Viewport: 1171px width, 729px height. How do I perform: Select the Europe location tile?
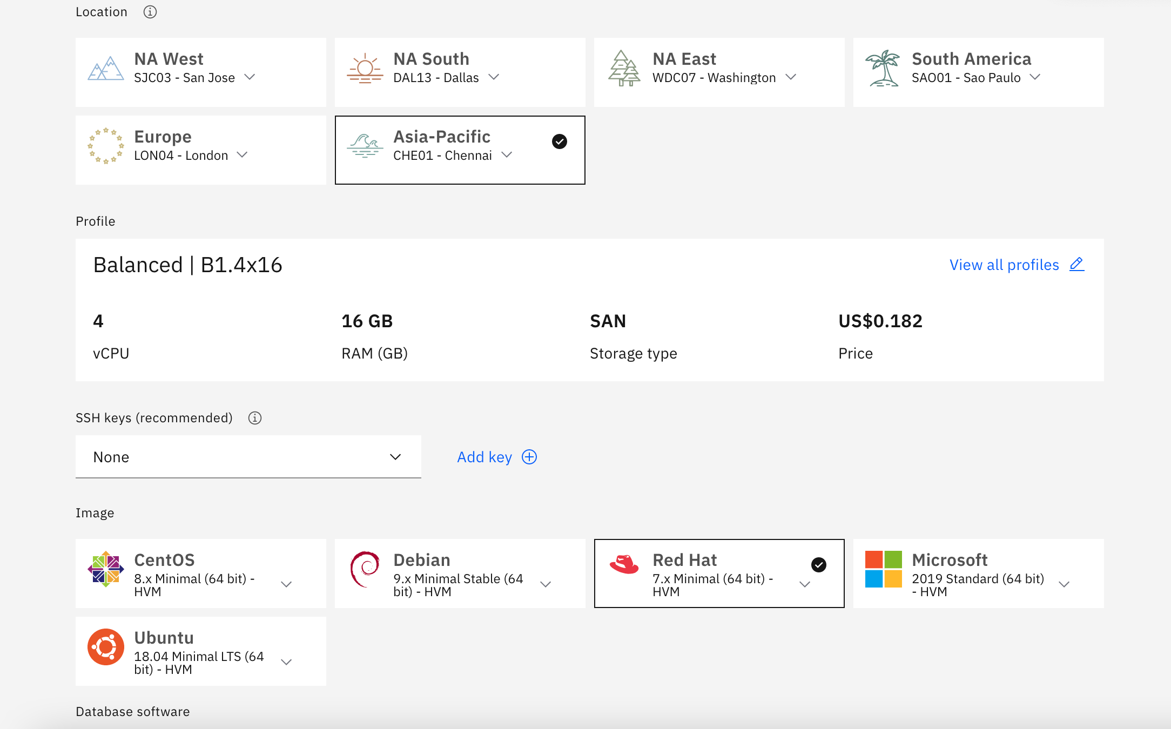pos(201,150)
